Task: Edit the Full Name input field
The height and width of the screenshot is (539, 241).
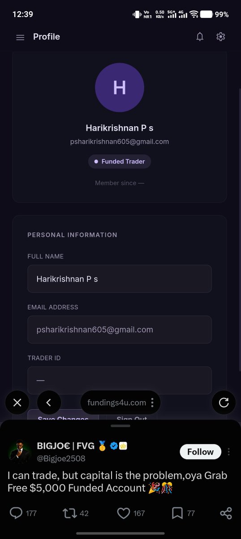Action: [x=120, y=279]
